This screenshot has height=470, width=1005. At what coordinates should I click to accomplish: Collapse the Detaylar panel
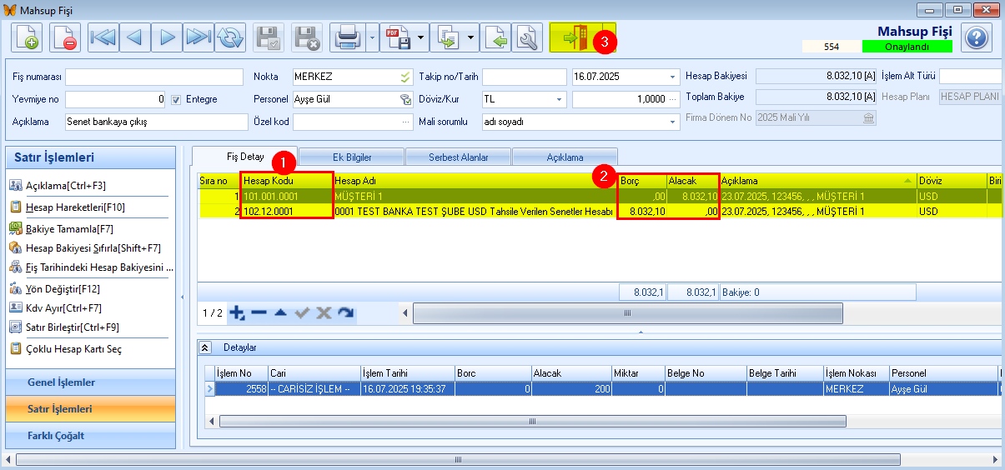point(204,347)
